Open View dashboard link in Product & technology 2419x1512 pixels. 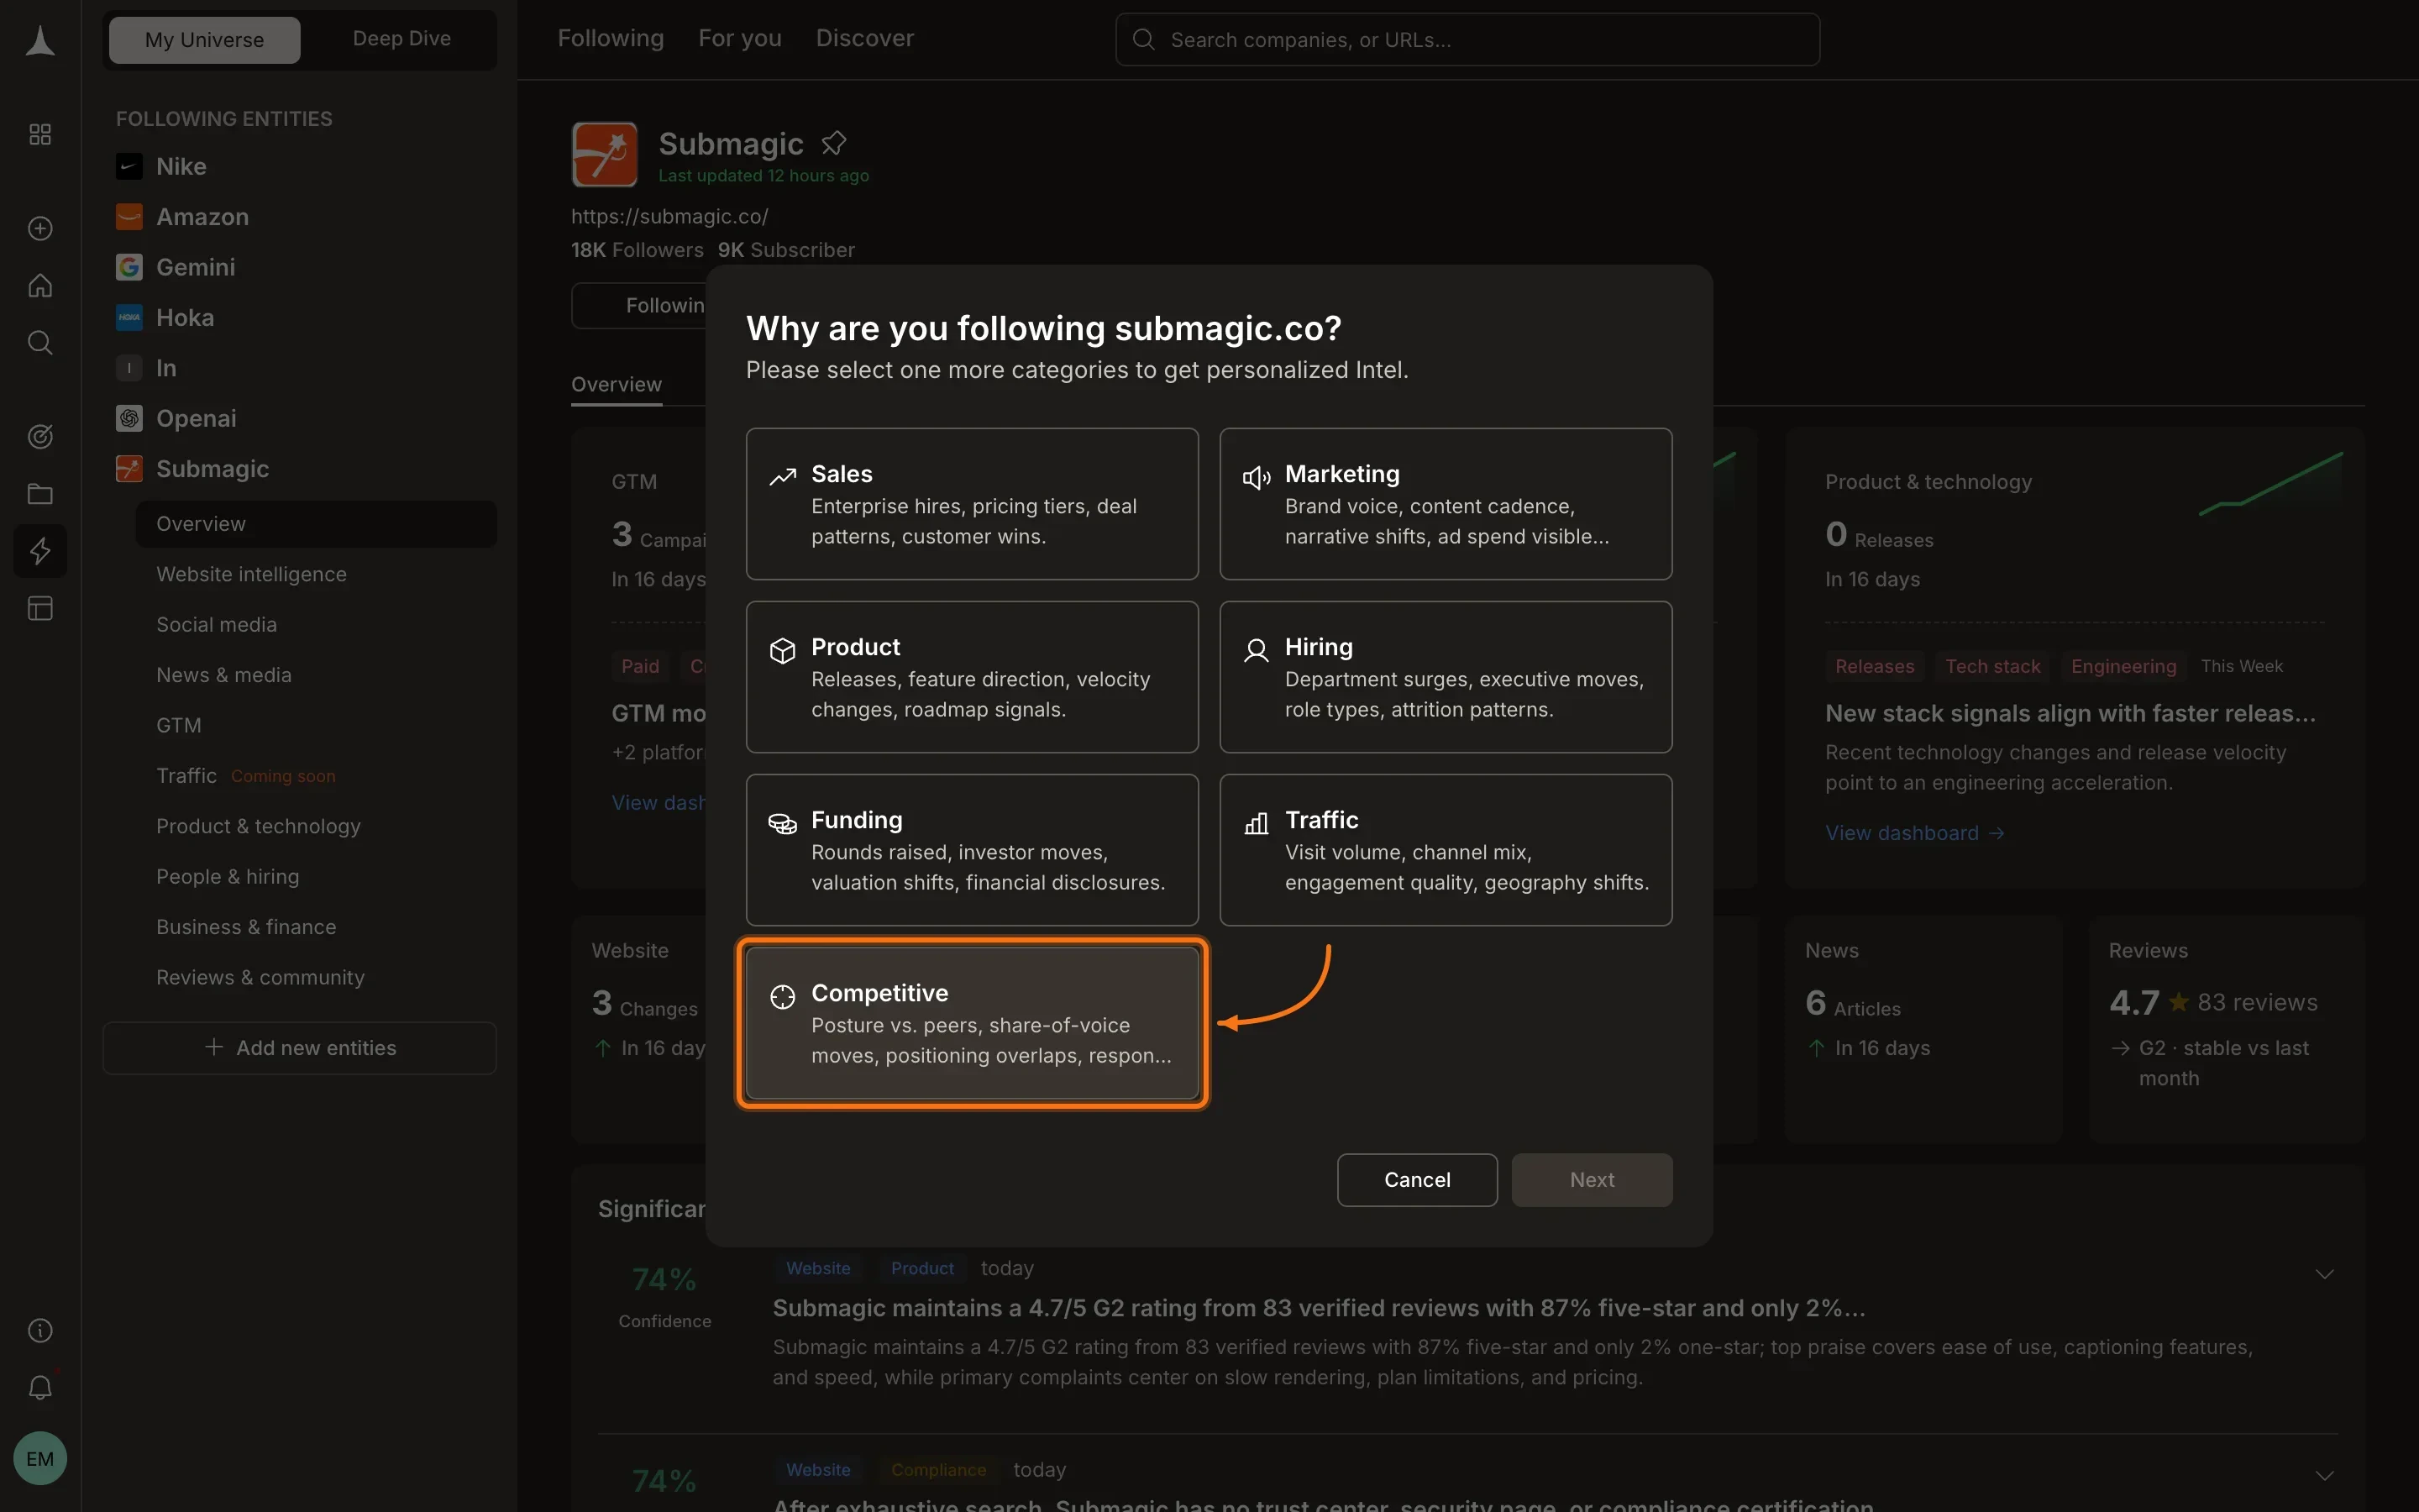point(1914,833)
